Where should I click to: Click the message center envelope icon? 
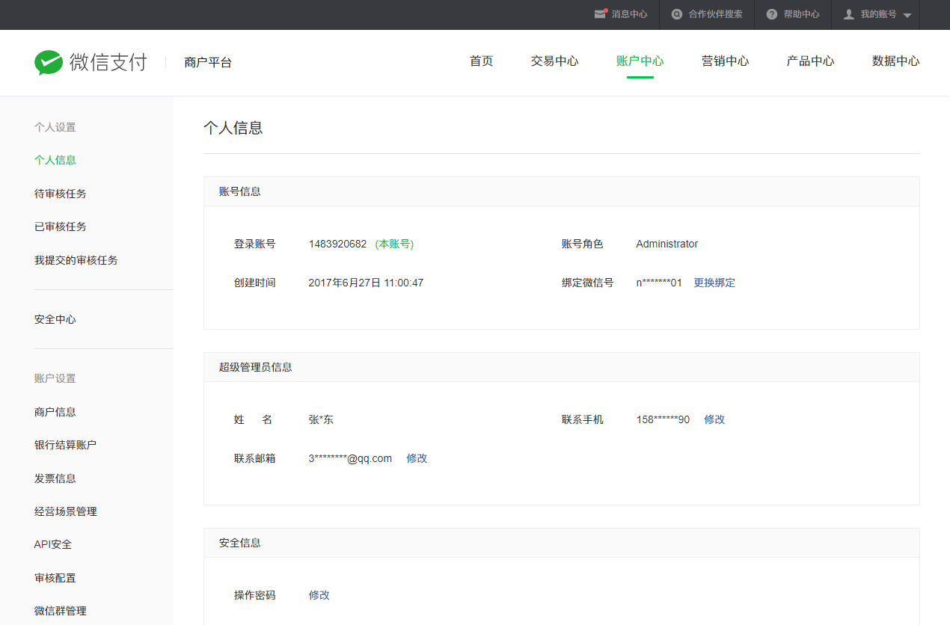click(601, 14)
